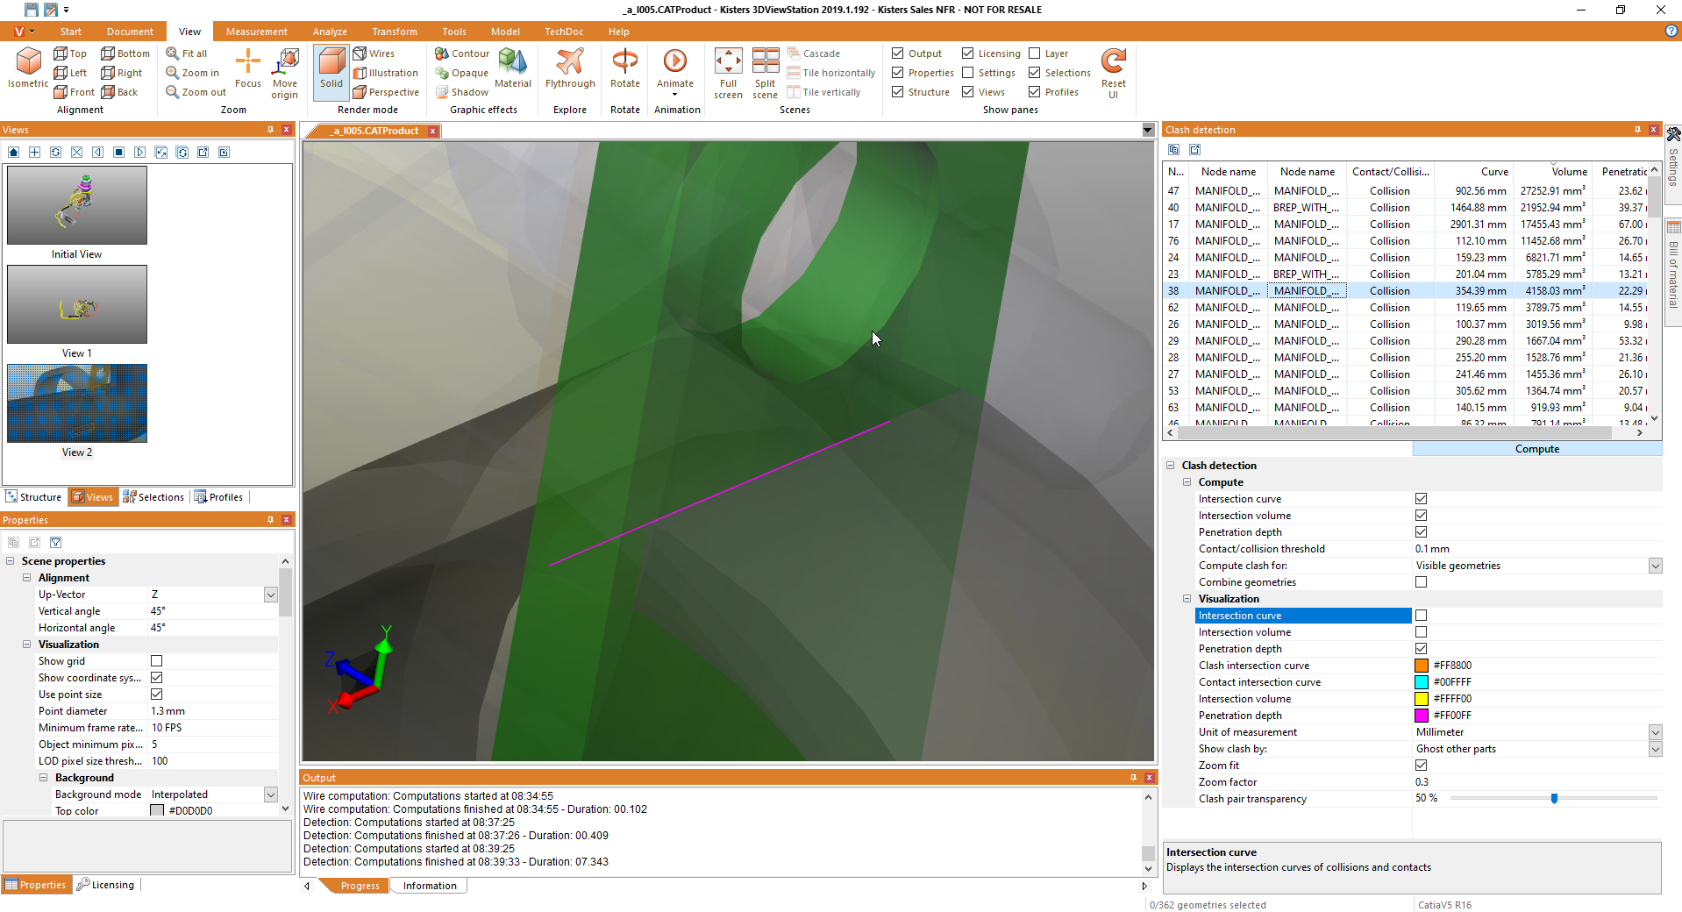1682x912 pixels.
Task: Toggle Output pane checkbox
Action: [897, 53]
